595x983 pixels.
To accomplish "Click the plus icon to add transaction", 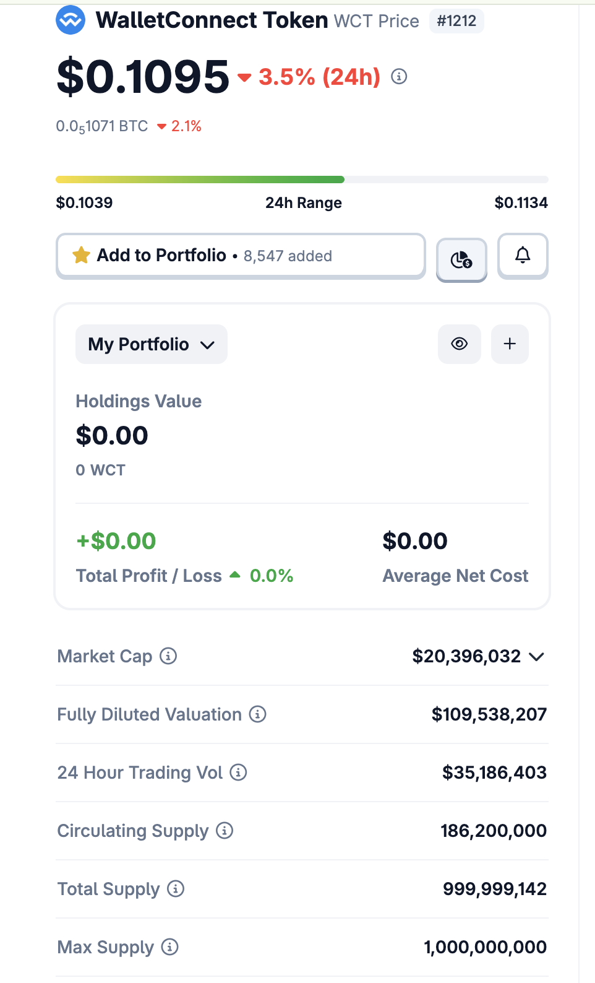I will click(x=510, y=344).
